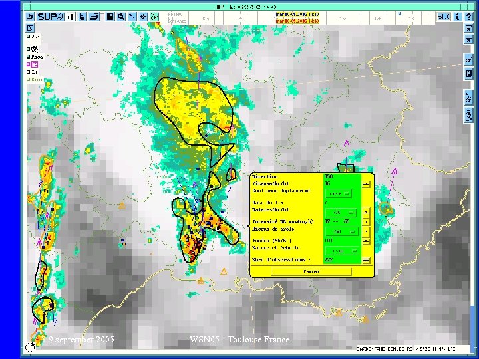The width and height of the screenshot is (479, 359).
Task: Select the pointing hand tool
Action: coord(82,17)
